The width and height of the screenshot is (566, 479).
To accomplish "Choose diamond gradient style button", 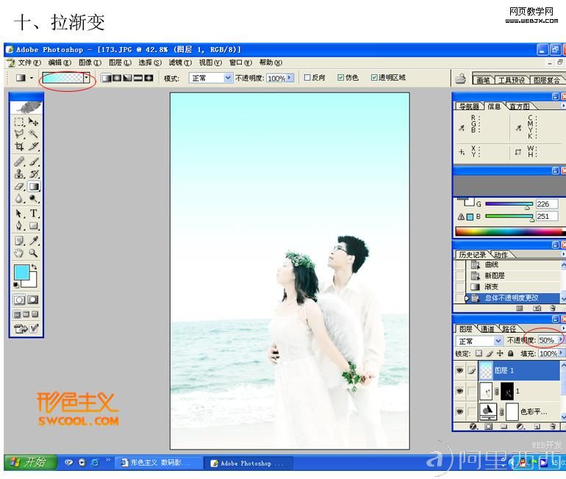I will click(x=148, y=78).
